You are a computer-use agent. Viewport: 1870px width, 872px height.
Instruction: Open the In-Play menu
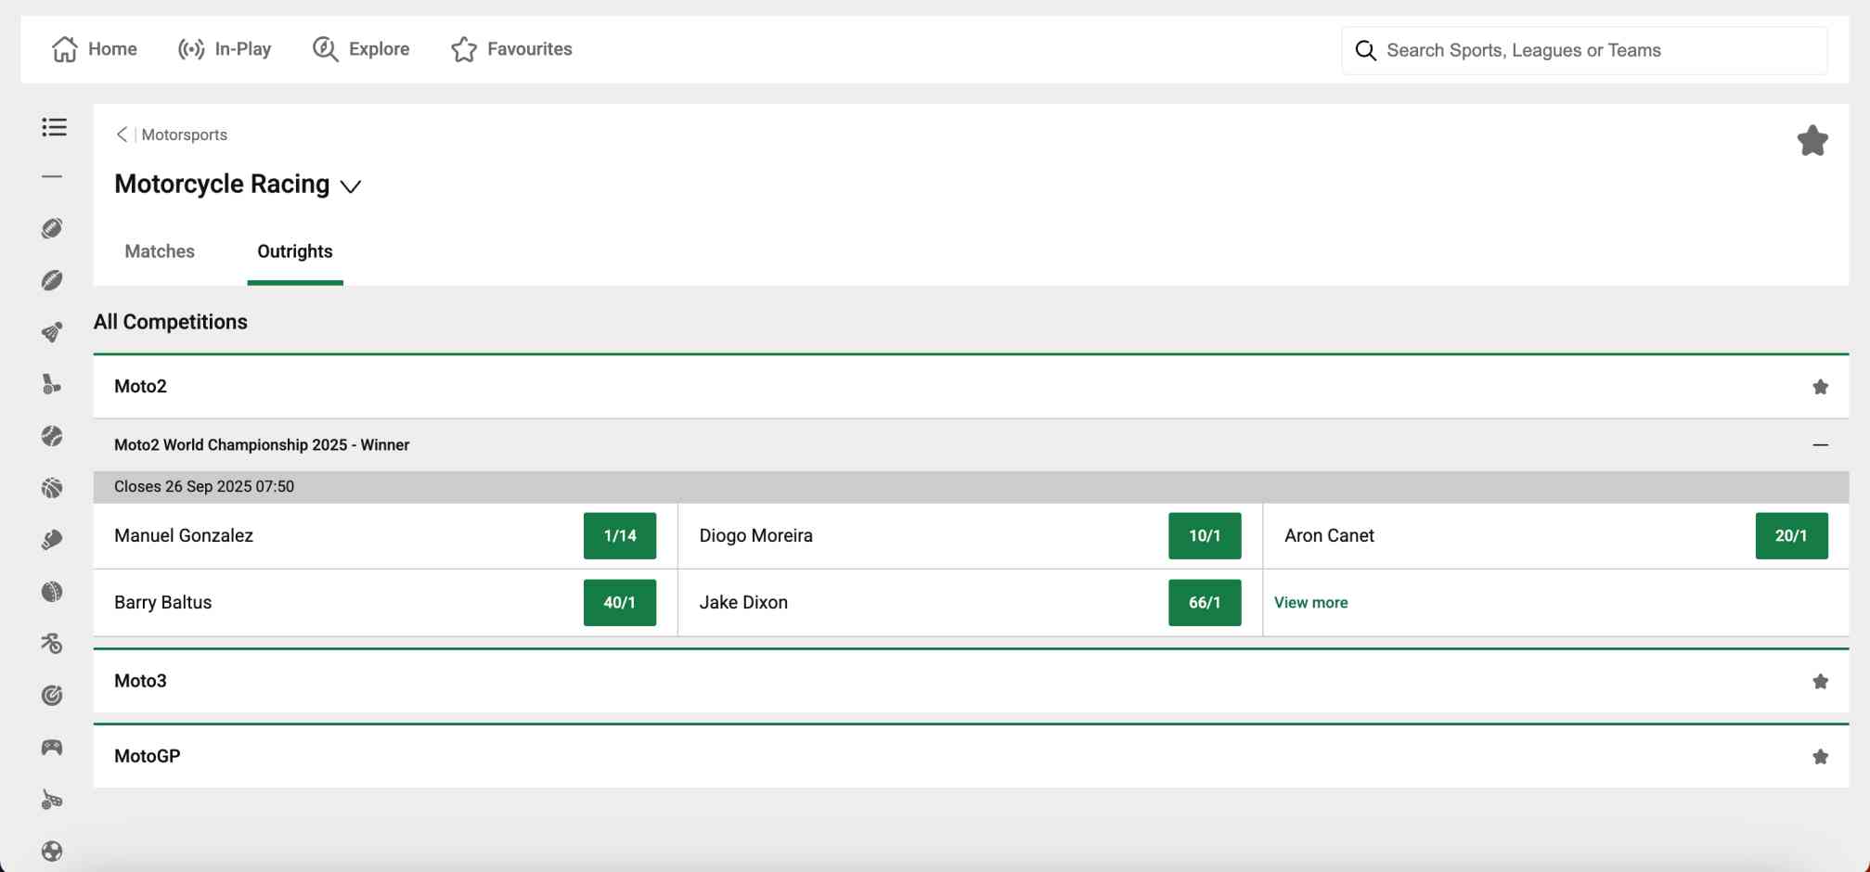(224, 48)
